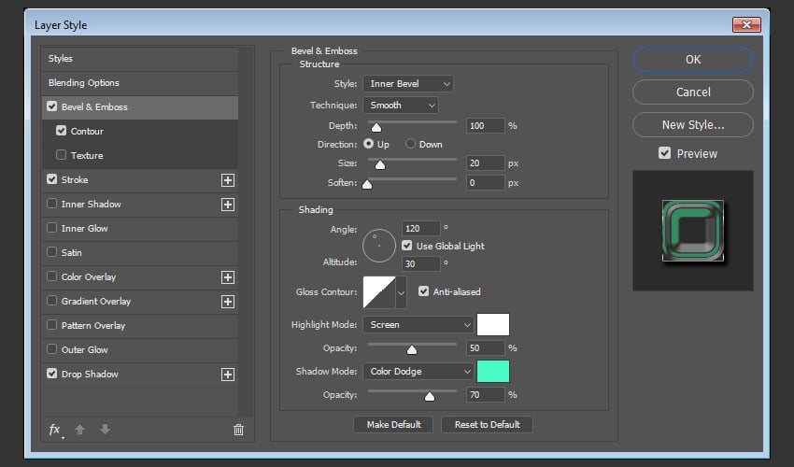Move effect up with up arrow icon
The image size is (794, 467).
coord(79,430)
